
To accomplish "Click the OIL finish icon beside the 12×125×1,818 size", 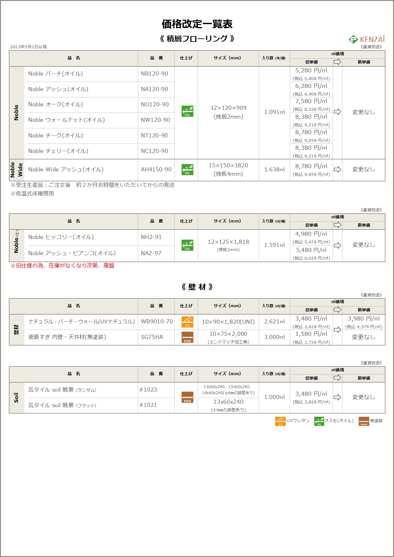I will coord(187,245).
